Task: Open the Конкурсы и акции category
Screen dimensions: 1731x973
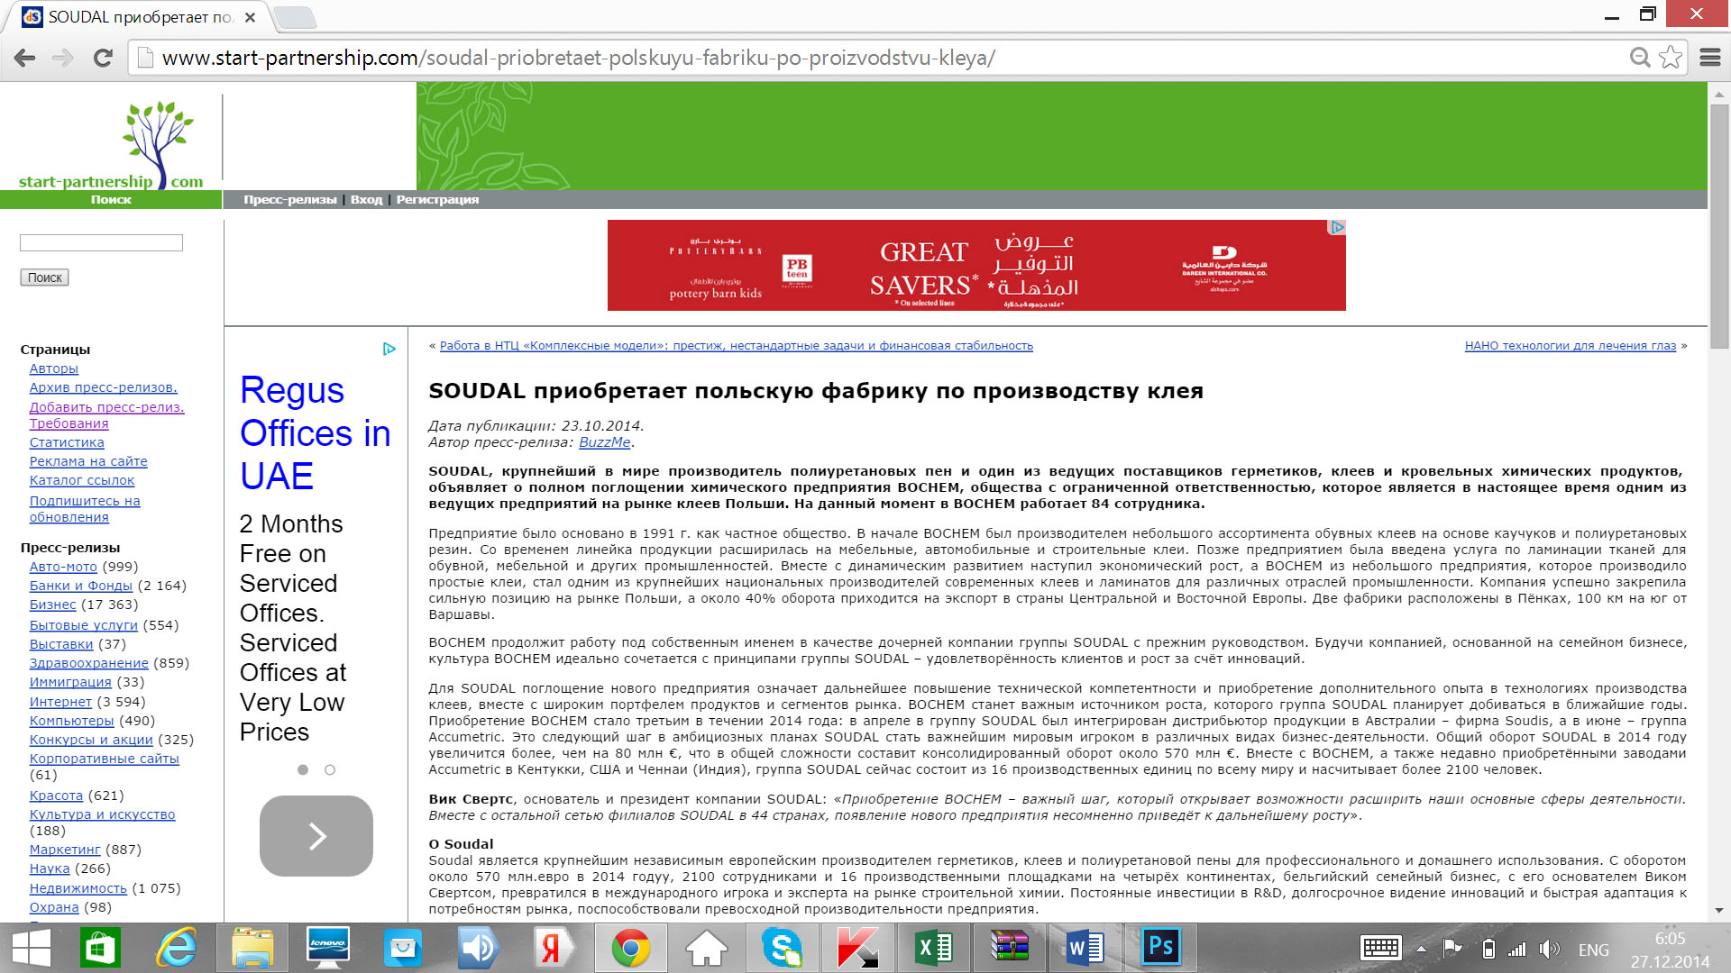Action: 91,740
